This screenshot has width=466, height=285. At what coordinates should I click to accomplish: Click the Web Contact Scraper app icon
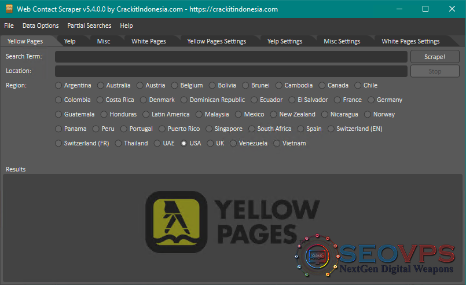click(9, 9)
